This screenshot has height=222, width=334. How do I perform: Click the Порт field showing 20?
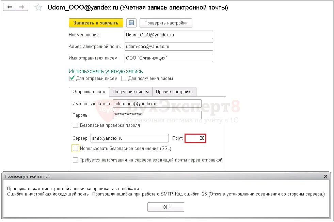195,138
